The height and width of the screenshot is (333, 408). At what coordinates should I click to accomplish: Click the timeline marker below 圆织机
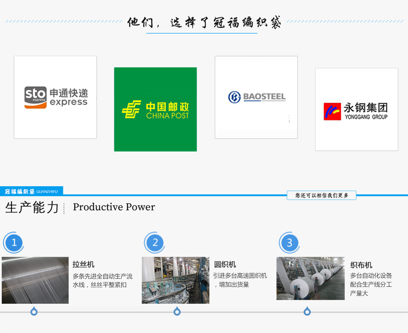(177, 311)
